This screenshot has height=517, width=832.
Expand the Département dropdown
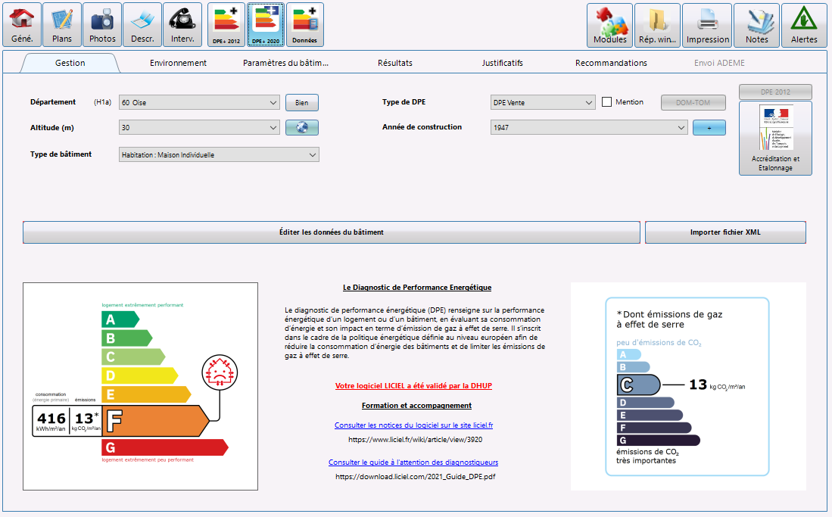click(x=272, y=101)
